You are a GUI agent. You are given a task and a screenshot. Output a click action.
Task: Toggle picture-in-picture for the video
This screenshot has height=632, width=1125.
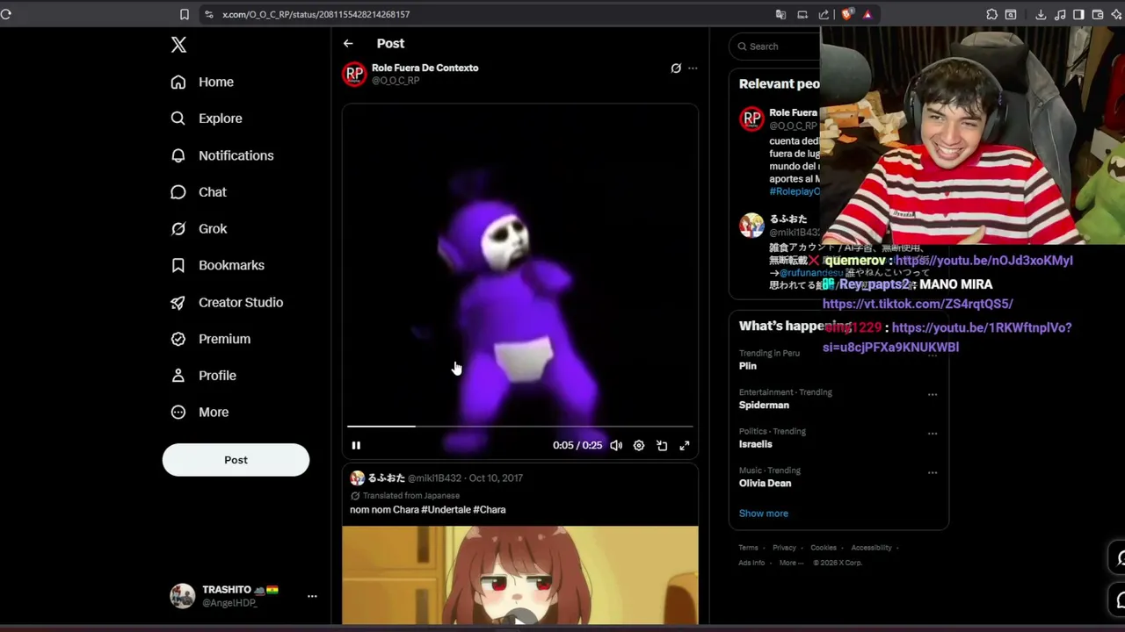coord(662,445)
